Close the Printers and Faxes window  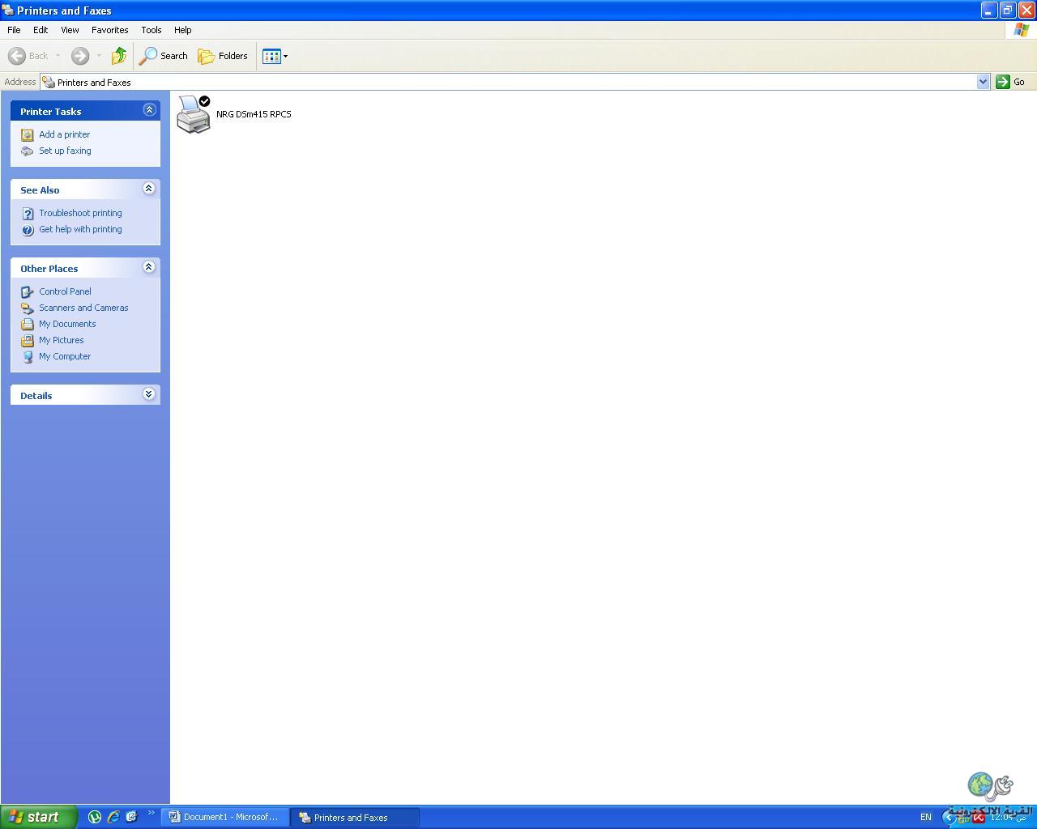(x=1026, y=10)
